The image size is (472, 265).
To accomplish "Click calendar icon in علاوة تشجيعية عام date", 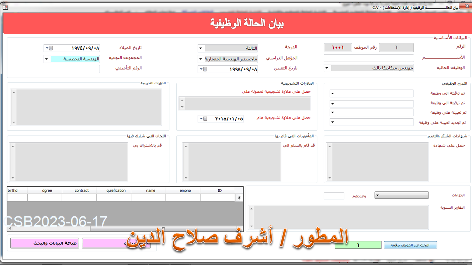I will point(205,119).
